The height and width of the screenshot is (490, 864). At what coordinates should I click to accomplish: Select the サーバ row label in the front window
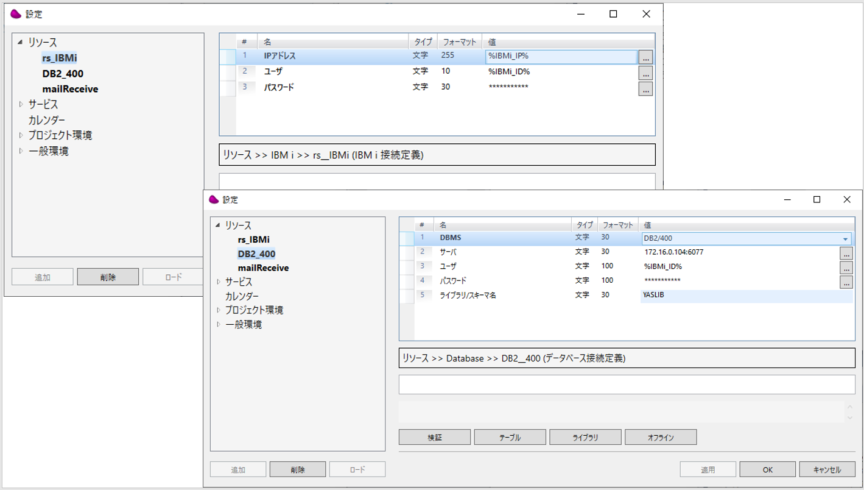pos(448,252)
